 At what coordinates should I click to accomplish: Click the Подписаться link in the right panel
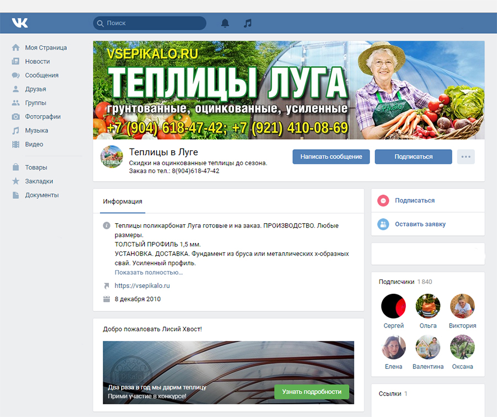coord(415,200)
